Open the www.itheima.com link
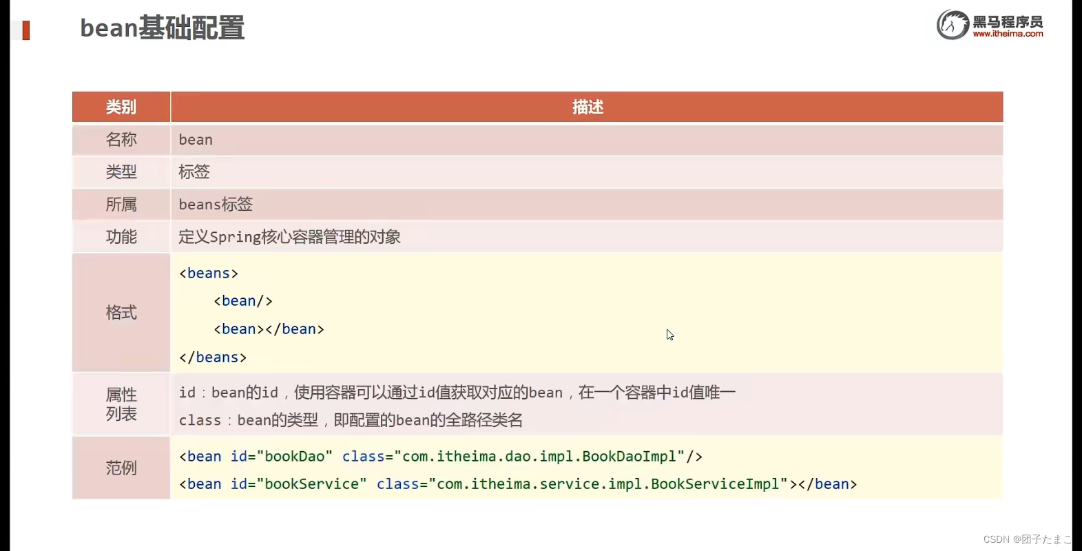The image size is (1082, 551). [1008, 34]
